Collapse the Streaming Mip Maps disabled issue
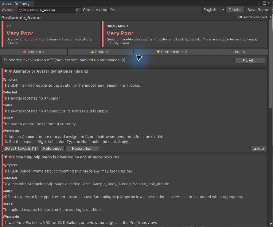Image resolution: width=273 pixels, height=227 pixels. coord(6,157)
